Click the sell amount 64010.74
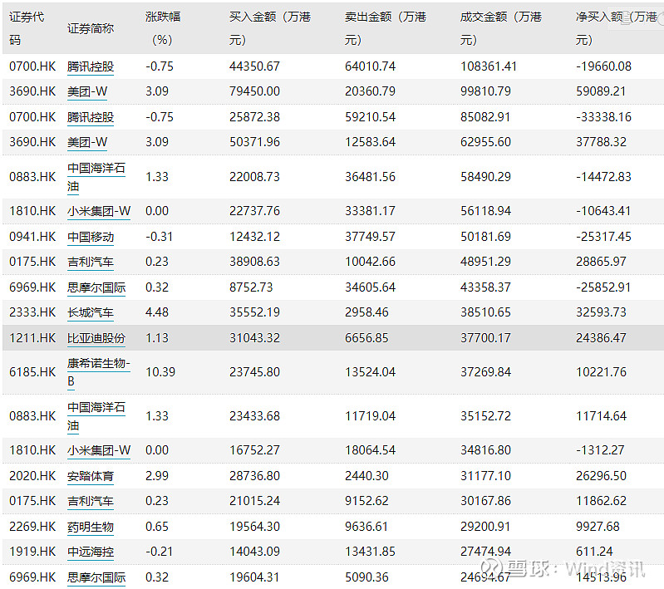The width and height of the screenshot is (664, 589). pyautogui.click(x=370, y=66)
